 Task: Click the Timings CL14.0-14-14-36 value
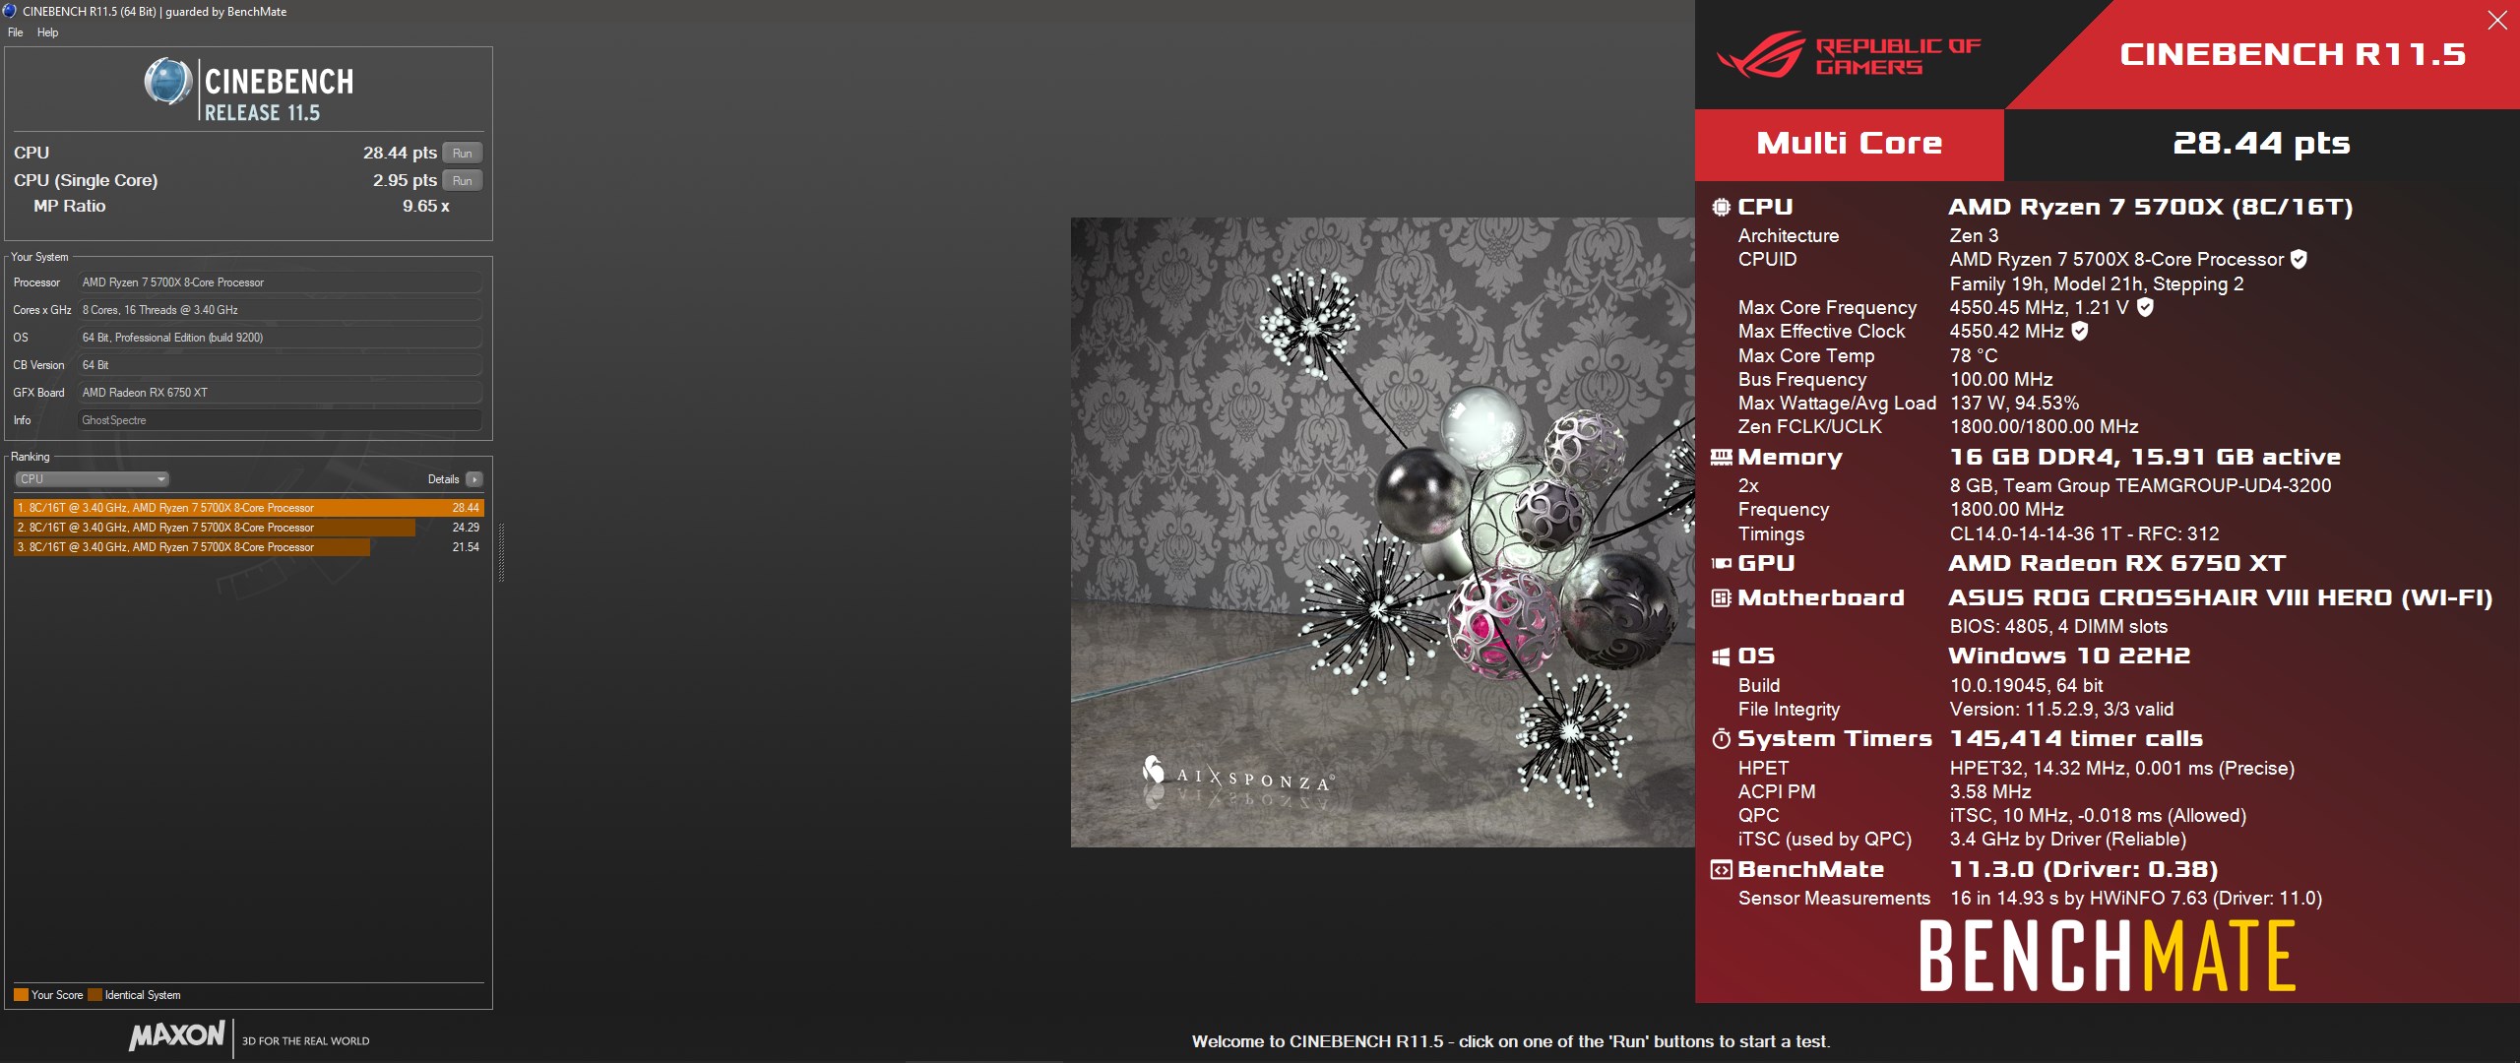pyautogui.click(x=2084, y=534)
